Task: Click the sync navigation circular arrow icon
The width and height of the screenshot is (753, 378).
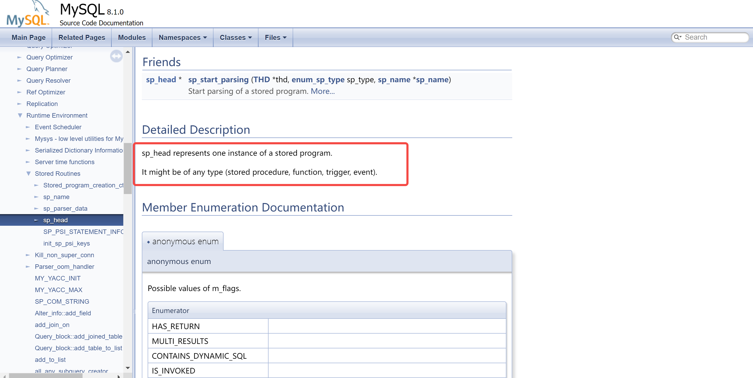Action: click(116, 56)
